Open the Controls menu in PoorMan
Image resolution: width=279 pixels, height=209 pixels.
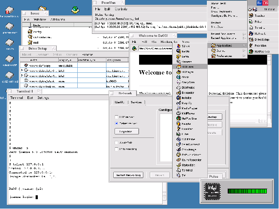pos(121,9)
